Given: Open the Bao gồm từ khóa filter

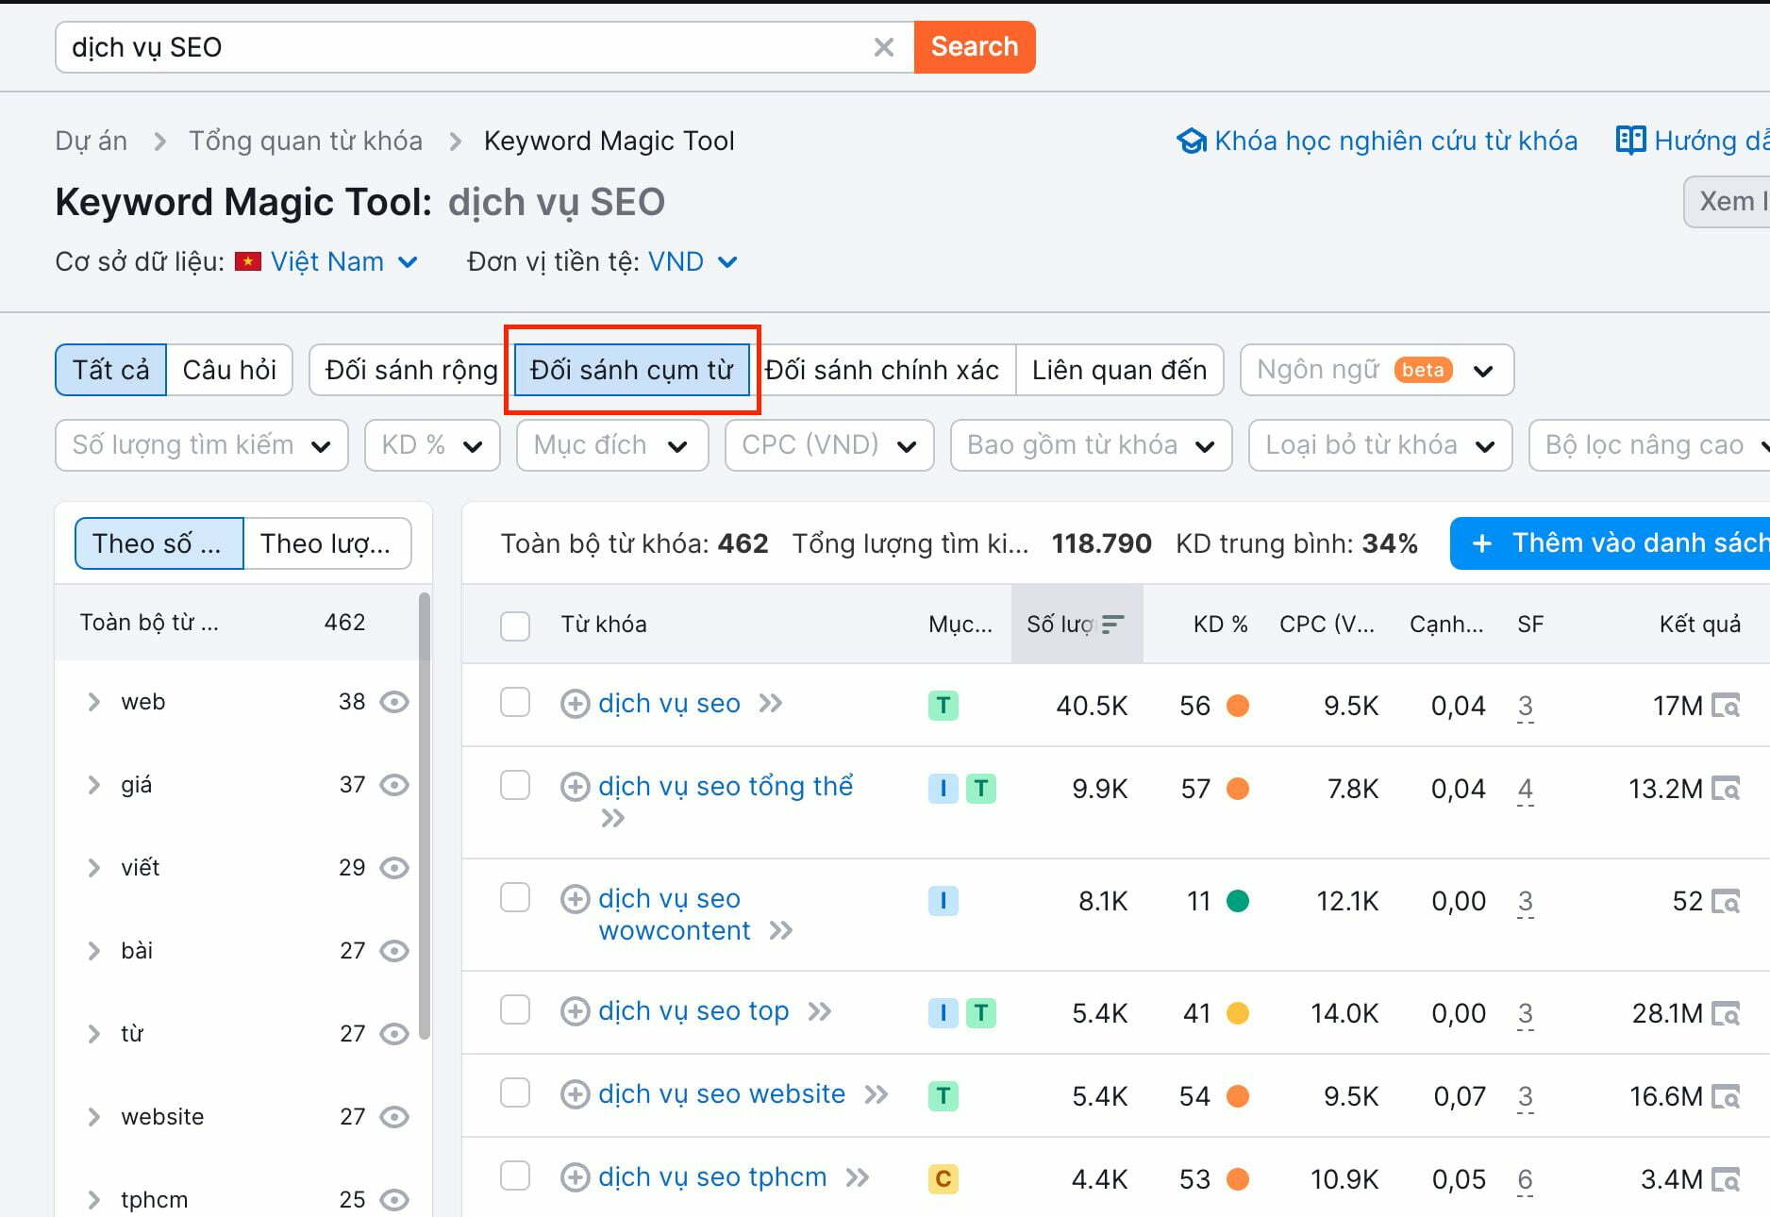Looking at the screenshot, I should pyautogui.click(x=1091, y=445).
